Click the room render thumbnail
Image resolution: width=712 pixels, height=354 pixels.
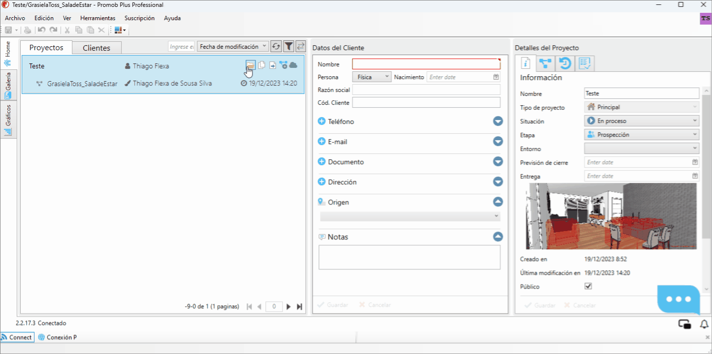point(611,216)
